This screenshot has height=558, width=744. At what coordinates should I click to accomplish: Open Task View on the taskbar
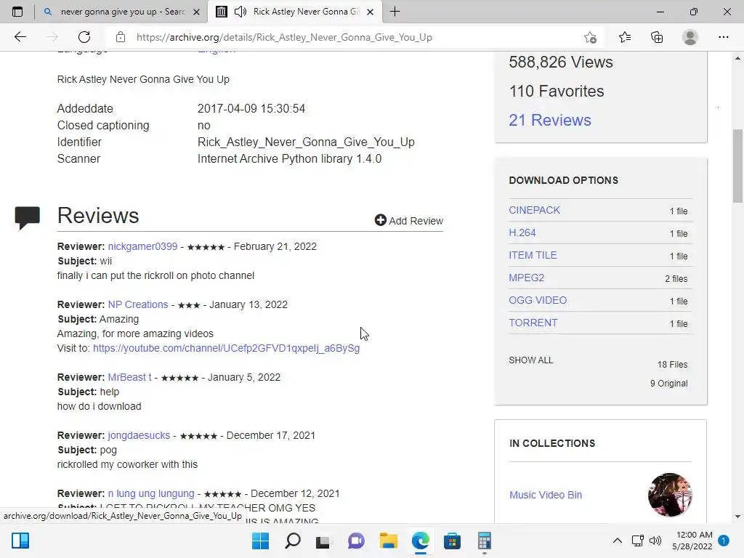coord(323,541)
